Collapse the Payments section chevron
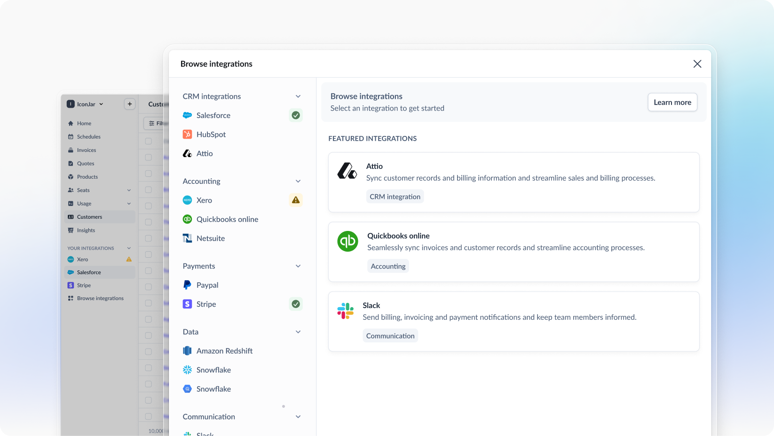774x436 pixels. [298, 266]
